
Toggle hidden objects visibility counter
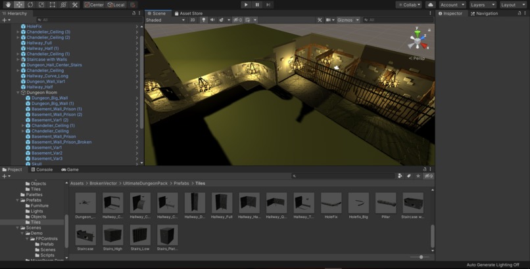coord(237,20)
